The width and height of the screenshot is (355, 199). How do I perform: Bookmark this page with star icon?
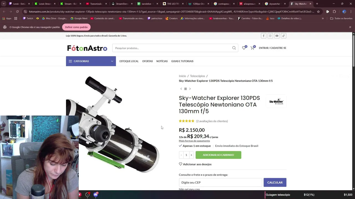318,12
